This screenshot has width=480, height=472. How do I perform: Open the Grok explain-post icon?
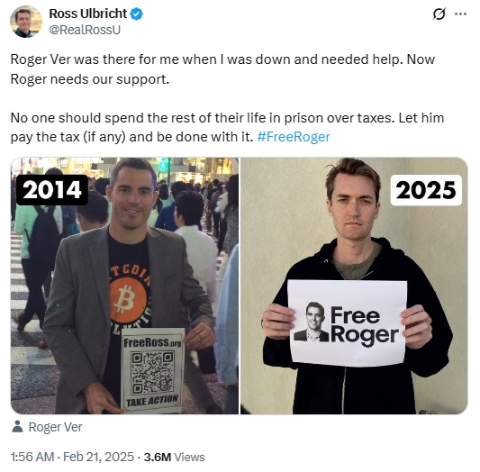pyautogui.click(x=439, y=14)
